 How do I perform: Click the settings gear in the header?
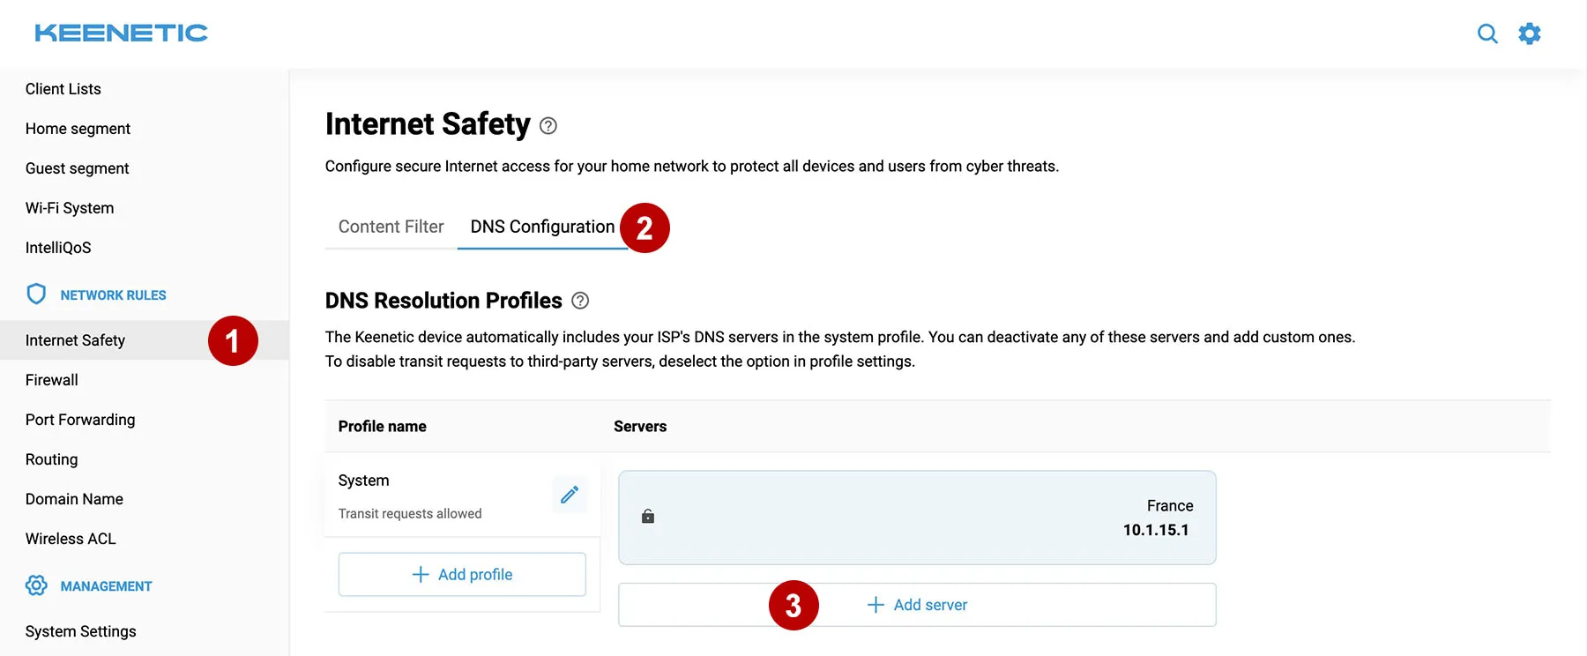click(1530, 33)
